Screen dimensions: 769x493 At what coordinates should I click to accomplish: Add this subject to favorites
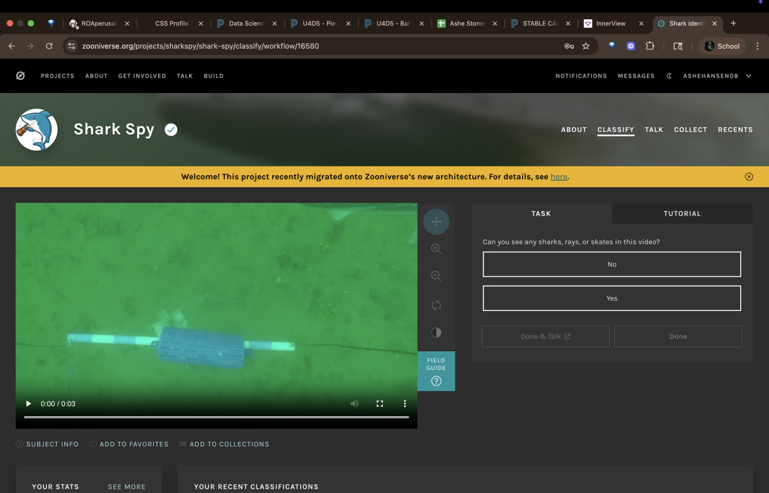coord(129,444)
